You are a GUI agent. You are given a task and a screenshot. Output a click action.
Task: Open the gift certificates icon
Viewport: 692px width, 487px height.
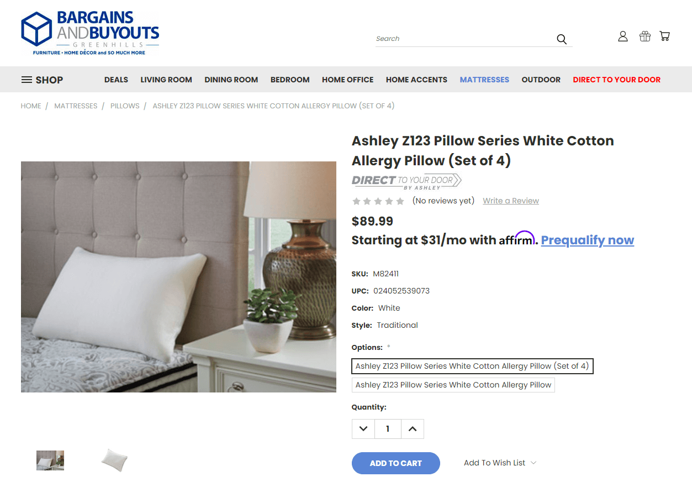(x=645, y=36)
